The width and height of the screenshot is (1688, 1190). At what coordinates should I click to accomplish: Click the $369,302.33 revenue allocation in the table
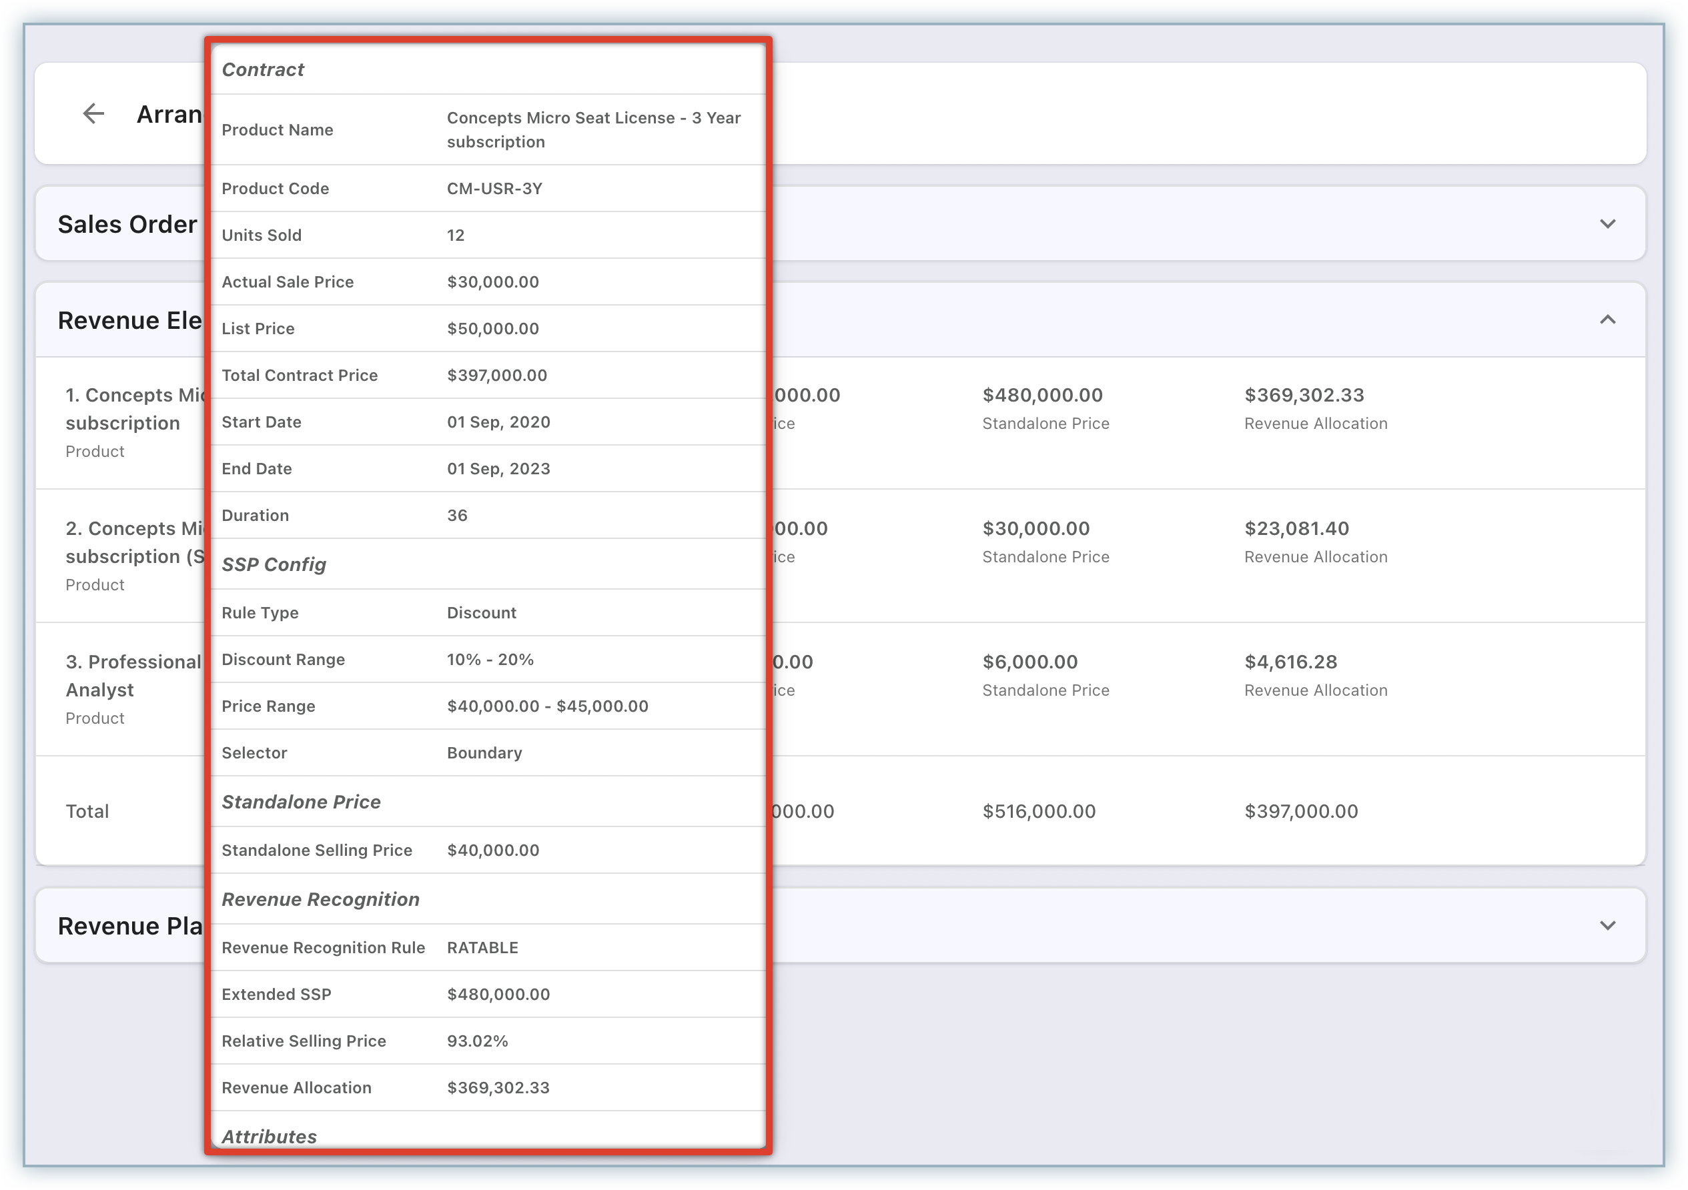pyautogui.click(x=1304, y=396)
